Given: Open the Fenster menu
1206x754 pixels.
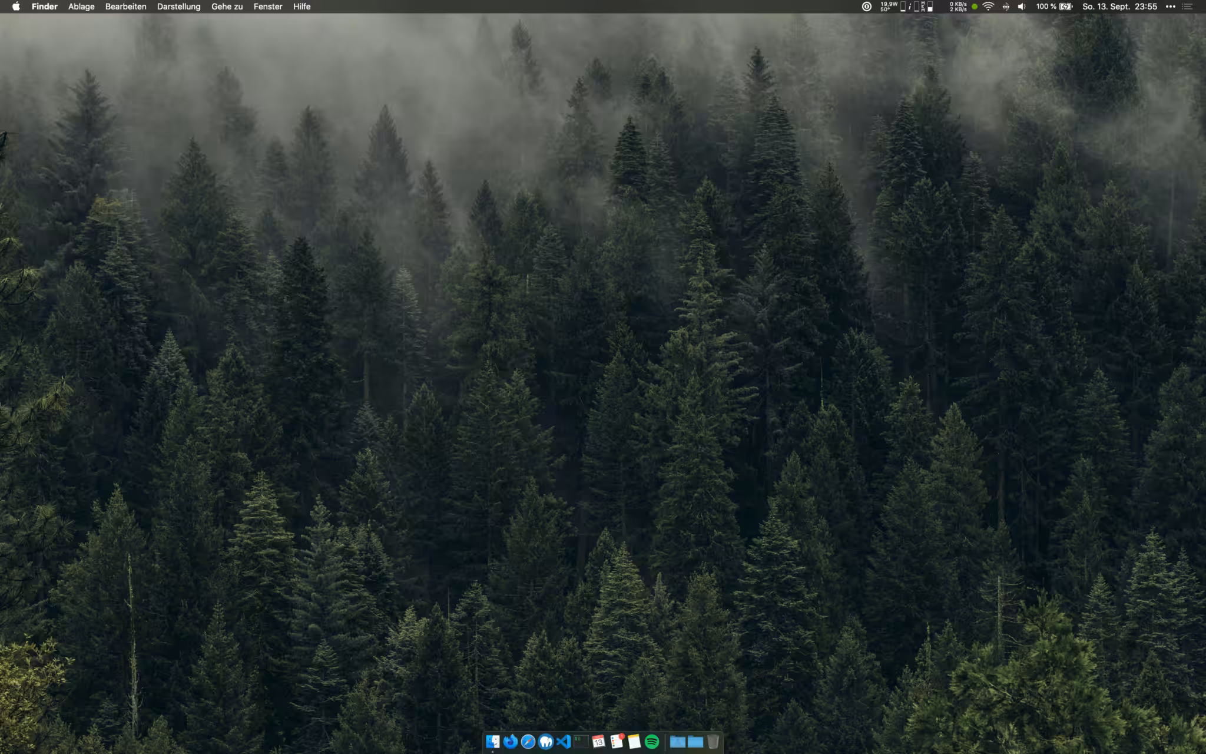Looking at the screenshot, I should 268,6.
